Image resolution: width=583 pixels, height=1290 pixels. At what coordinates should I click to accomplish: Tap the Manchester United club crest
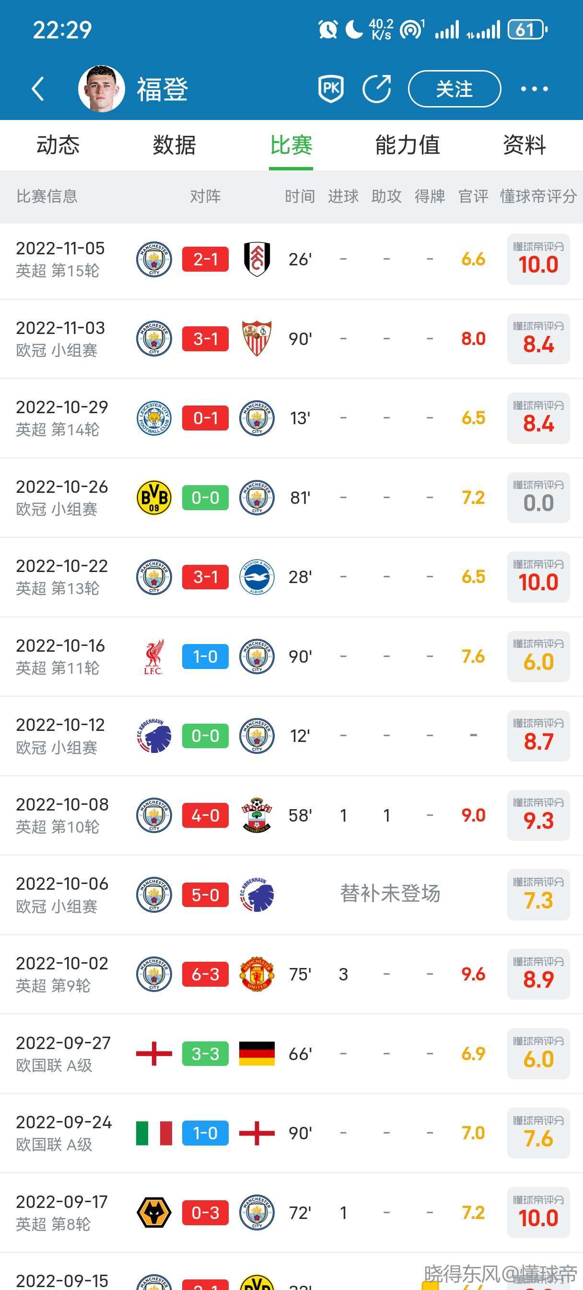pos(257,975)
